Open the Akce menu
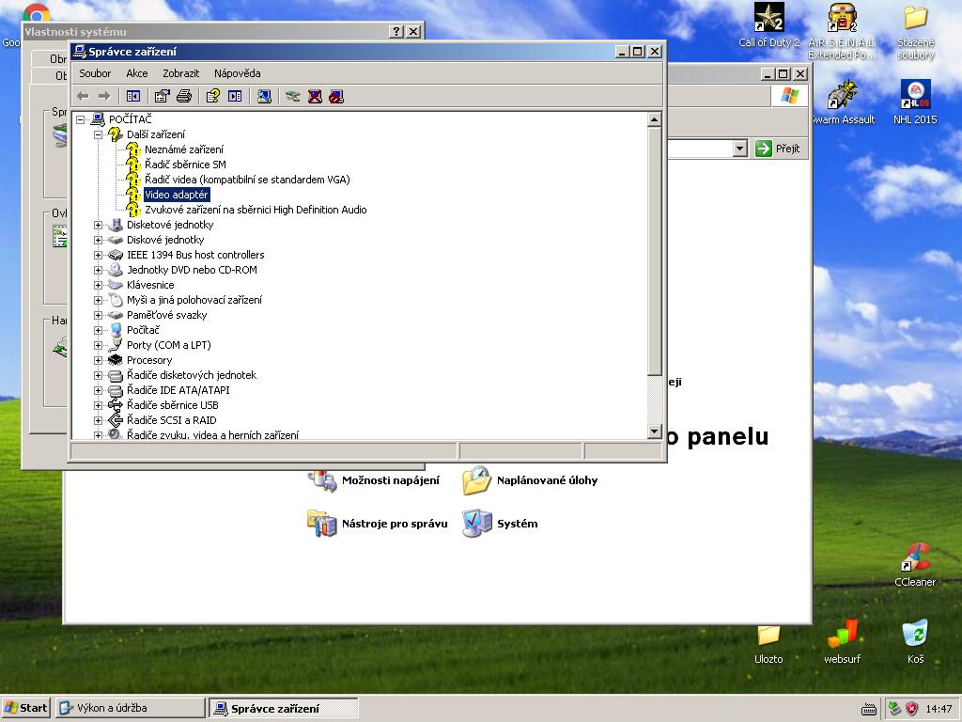The image size is (962, 722). 137,73
